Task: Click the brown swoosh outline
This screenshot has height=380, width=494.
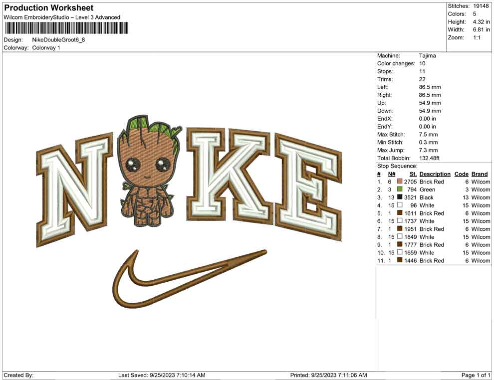Action: [189, 279]
